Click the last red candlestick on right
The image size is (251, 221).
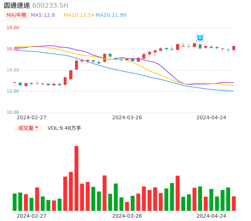tap(234, 48)
